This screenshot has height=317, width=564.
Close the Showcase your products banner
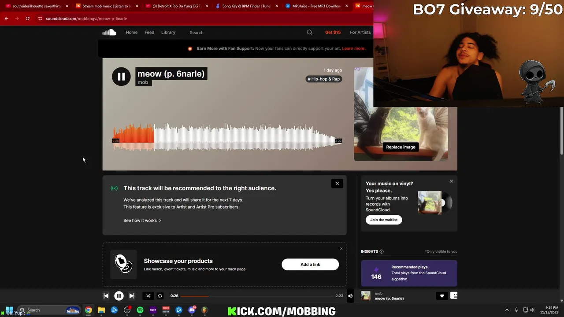point(341,249)
